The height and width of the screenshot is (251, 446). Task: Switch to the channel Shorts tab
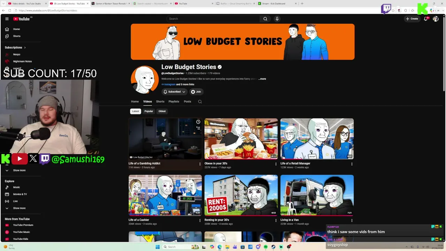160,102
